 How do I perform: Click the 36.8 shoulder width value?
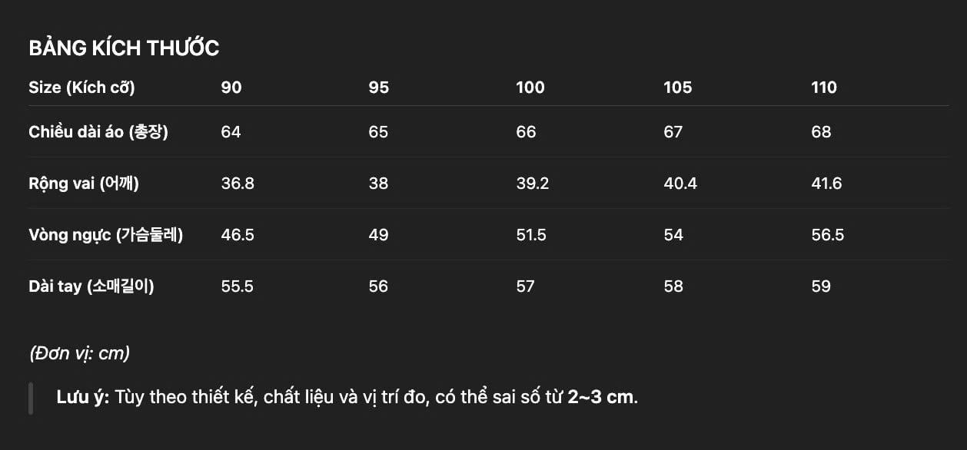coord(238,184)
